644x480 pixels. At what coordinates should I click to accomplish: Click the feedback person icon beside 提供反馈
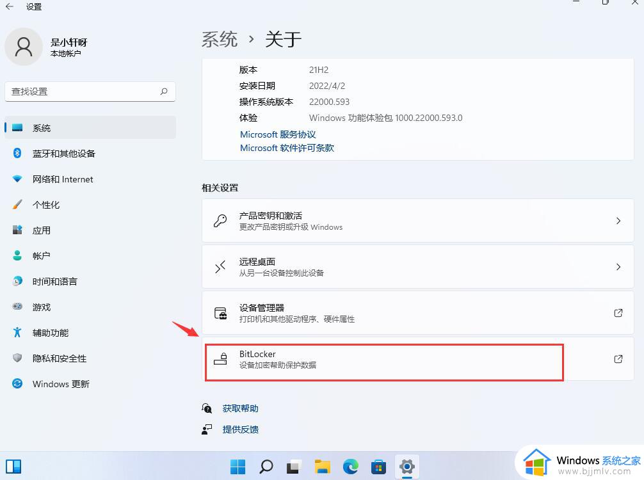(x=207, y=429)
